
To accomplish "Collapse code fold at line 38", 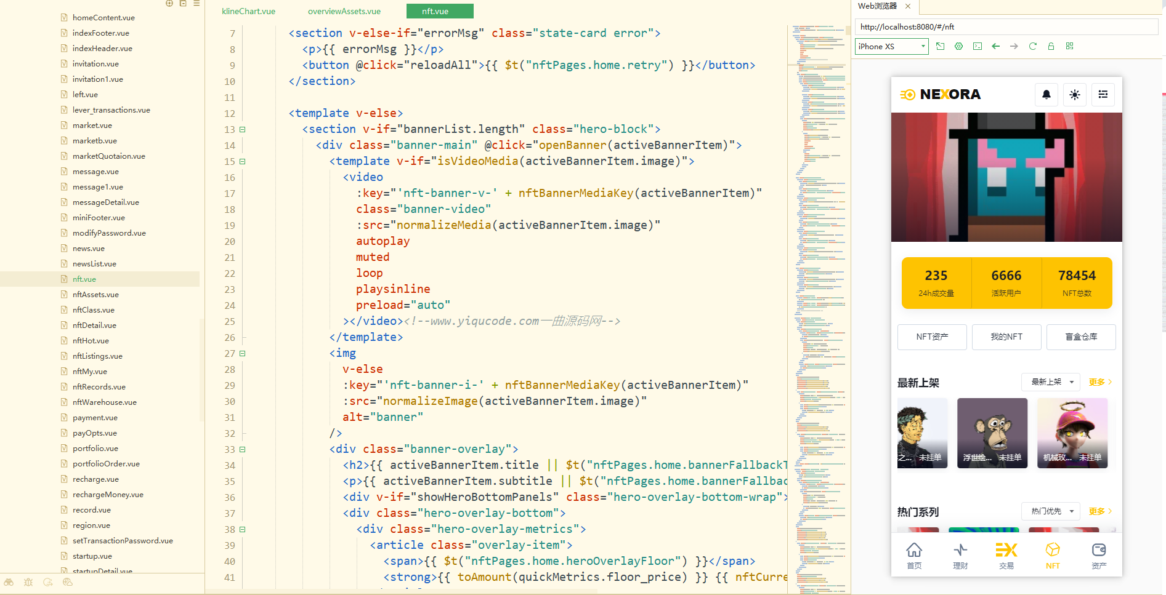I will [243, 530].
